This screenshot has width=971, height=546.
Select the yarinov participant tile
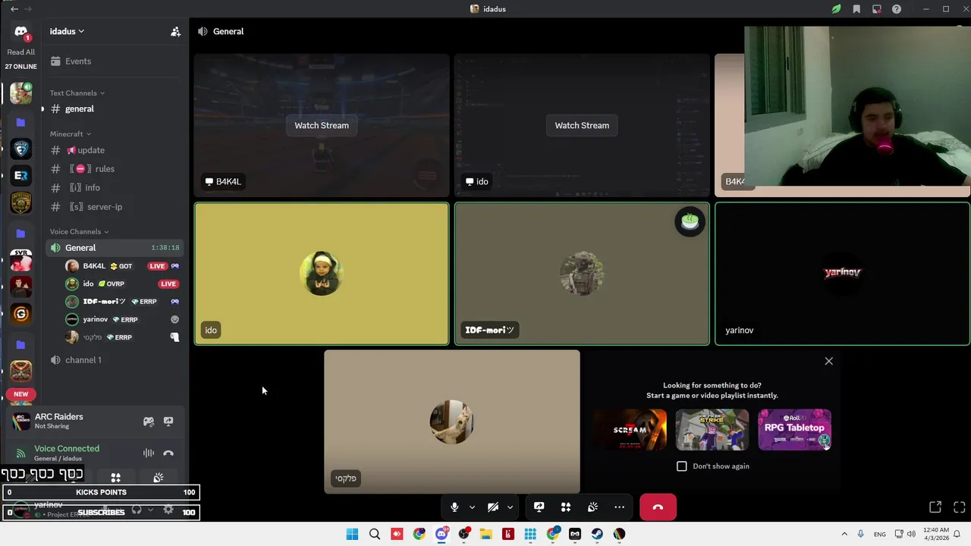point(842,274)
